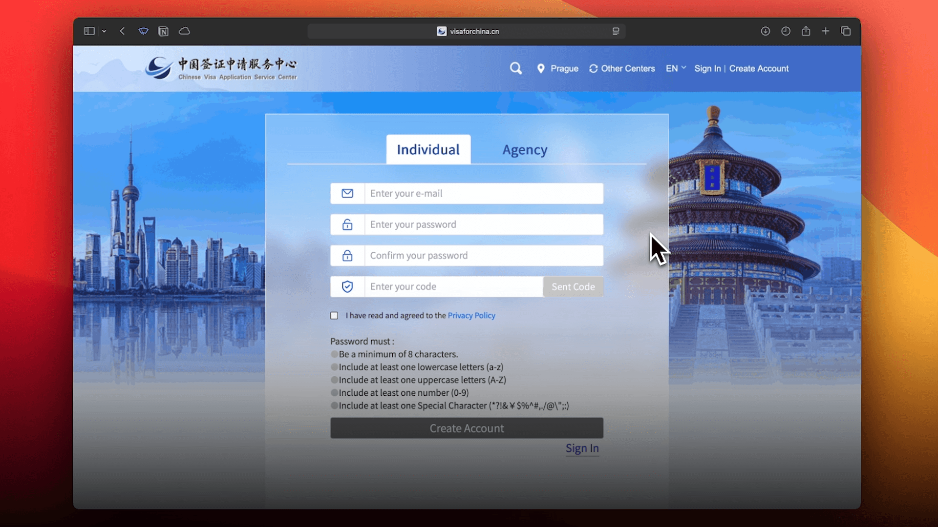Toggle the Safari sidebar
938x527 pixels.
(x=89, y=31)
